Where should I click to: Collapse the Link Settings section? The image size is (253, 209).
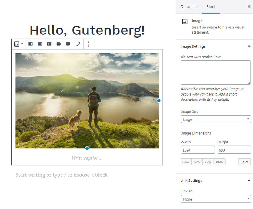point(249,181)
